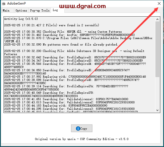Click the 'Original version by uncia' footer text
Screen dimensions: 164x147
82,139
